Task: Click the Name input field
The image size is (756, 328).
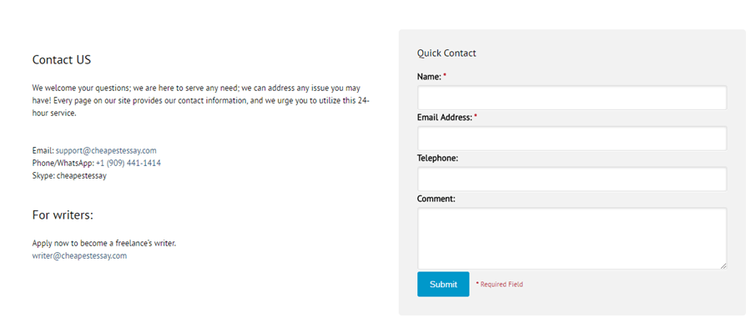Action: (572, 98)
